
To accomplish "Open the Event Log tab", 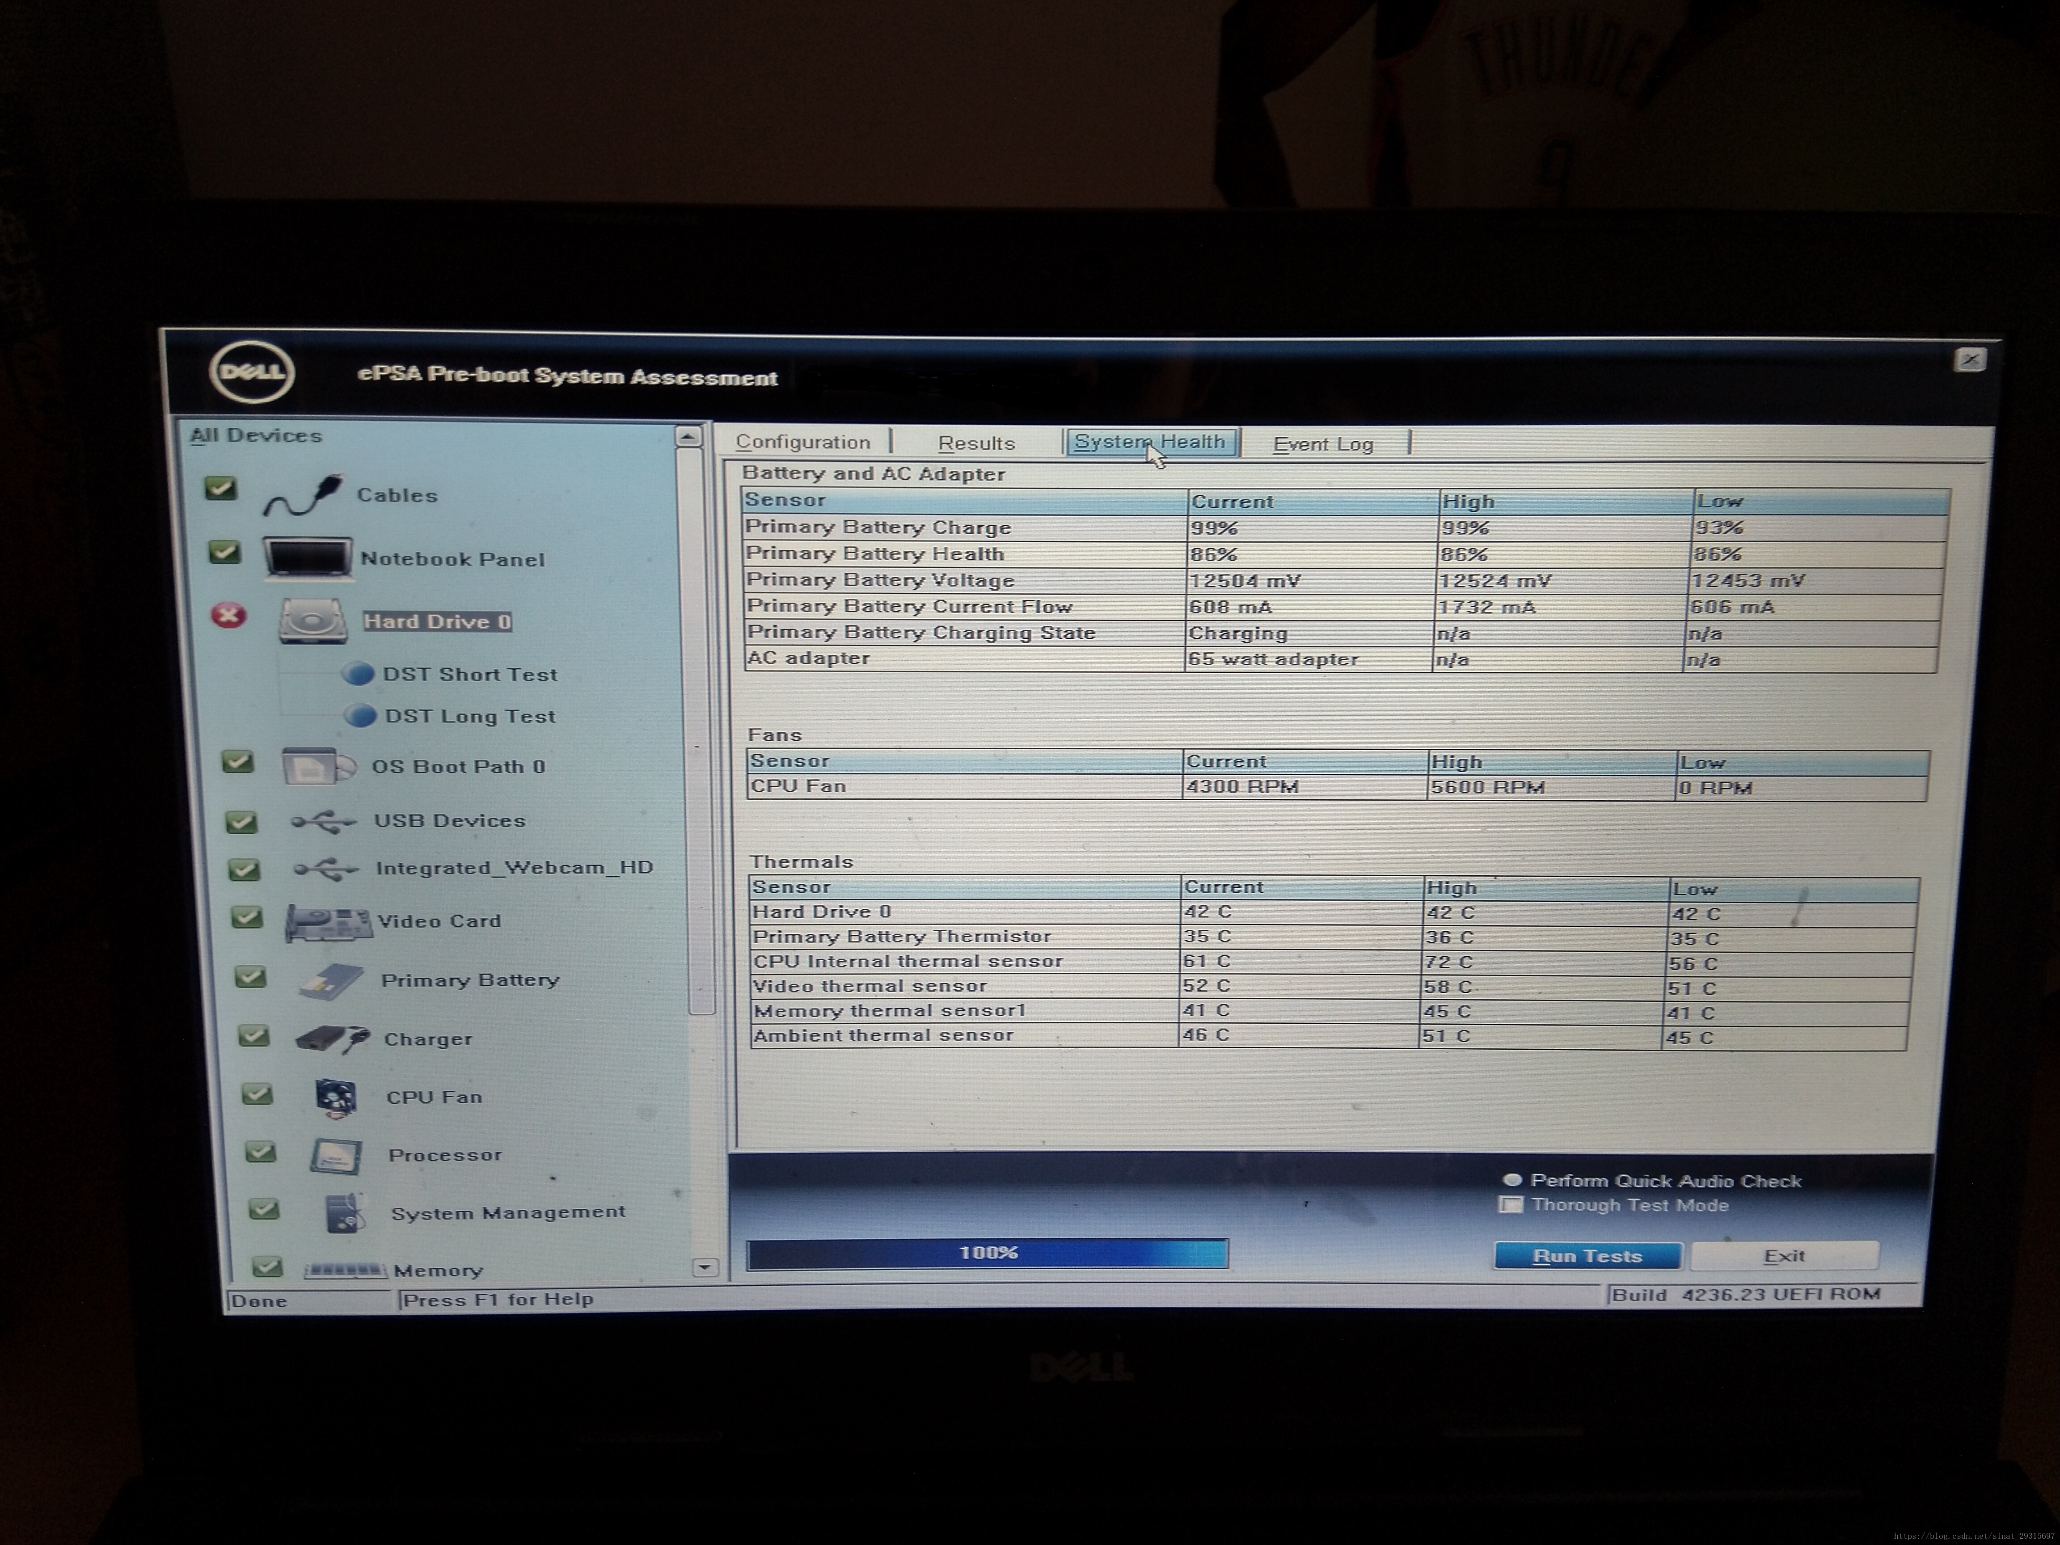I will click(1323, 444).
